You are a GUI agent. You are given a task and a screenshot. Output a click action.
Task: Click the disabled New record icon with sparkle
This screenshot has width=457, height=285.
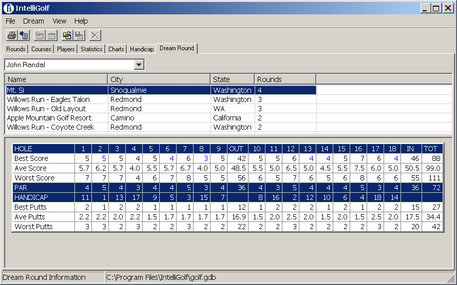click(x=40, y=35)
